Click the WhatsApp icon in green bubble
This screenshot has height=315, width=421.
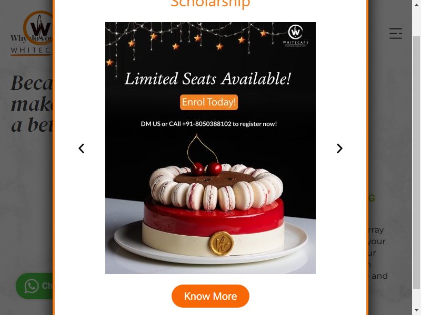(x=32, y=286)
